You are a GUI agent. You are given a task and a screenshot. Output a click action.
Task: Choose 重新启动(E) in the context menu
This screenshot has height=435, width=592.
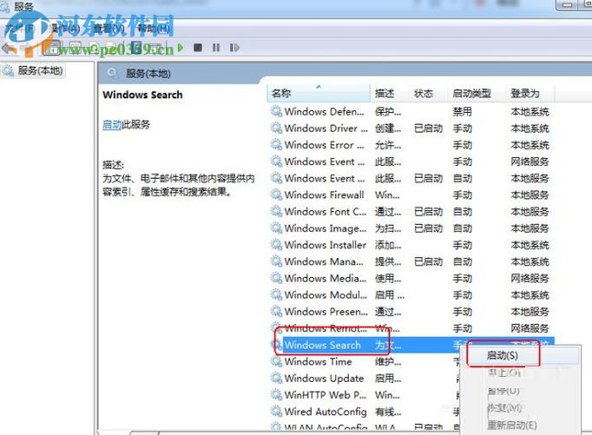click(x=512, y=425)
